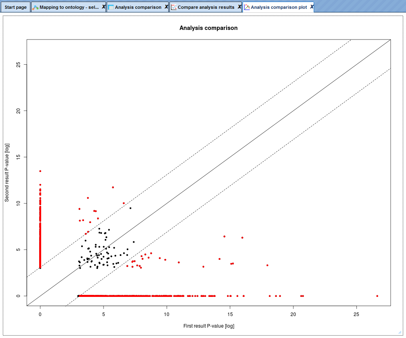Close the Analysis comparison tab
The image size is (406, 338).
tap(166, 7)
